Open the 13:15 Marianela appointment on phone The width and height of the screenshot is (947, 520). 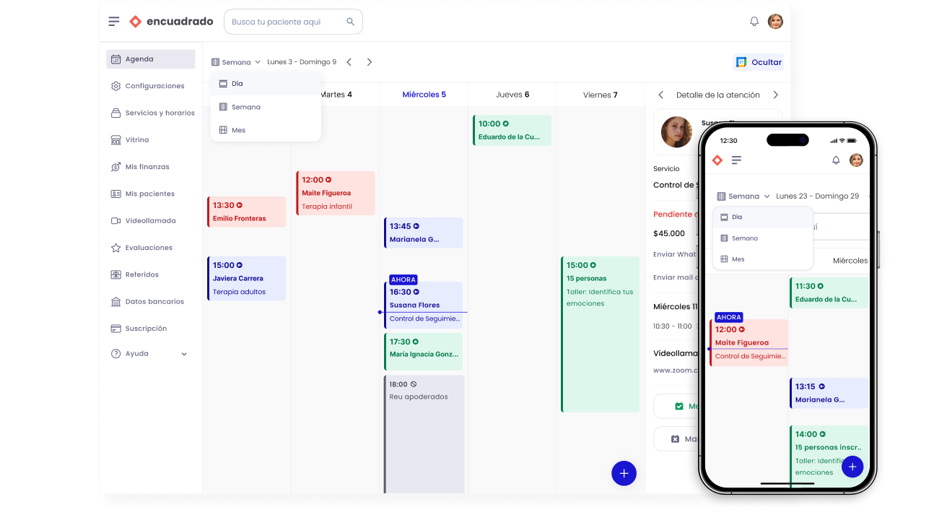click(x=829, y=393)
